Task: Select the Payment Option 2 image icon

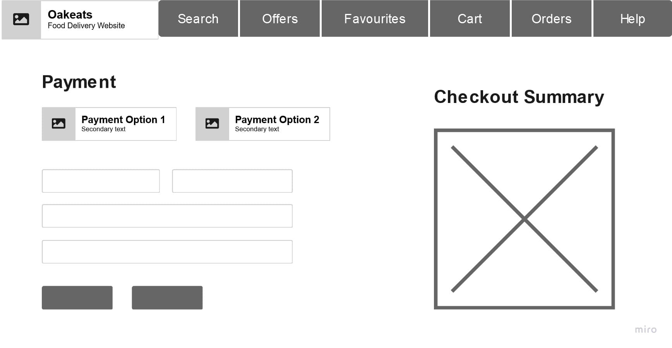Action: [212, 123]
